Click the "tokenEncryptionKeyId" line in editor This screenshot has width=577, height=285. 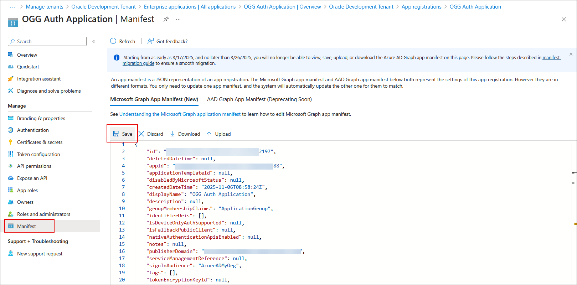188,280
